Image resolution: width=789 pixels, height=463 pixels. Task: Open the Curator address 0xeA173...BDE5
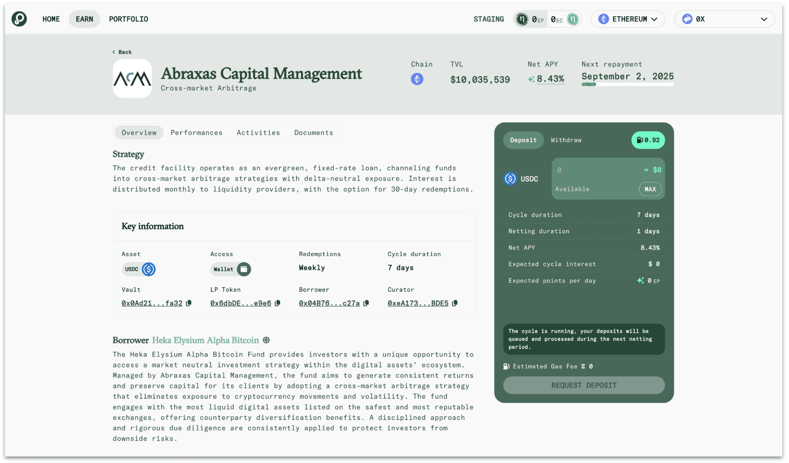pos(418,303)
